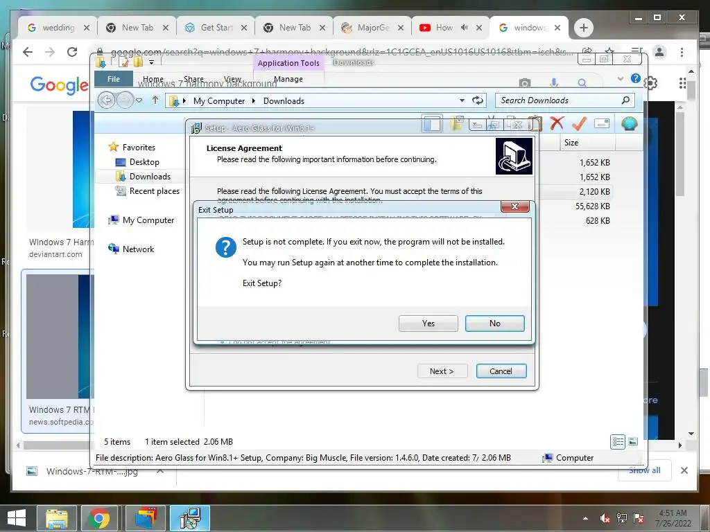The image size is (710, 532).
Task: Click the Paste clipboard toolbar icon
Action: click(x=535, y=123)
